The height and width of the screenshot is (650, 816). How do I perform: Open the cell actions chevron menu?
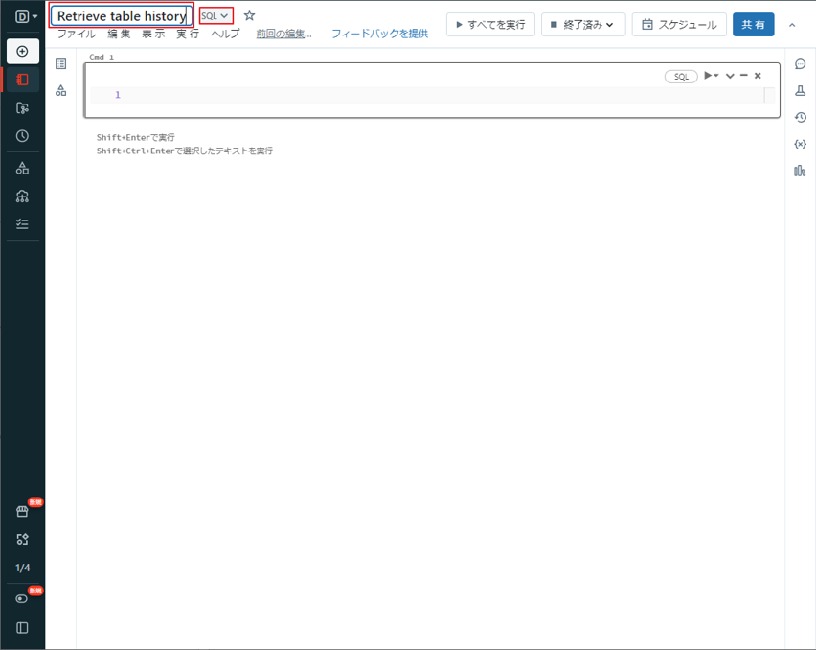click(x=730, y=76)
